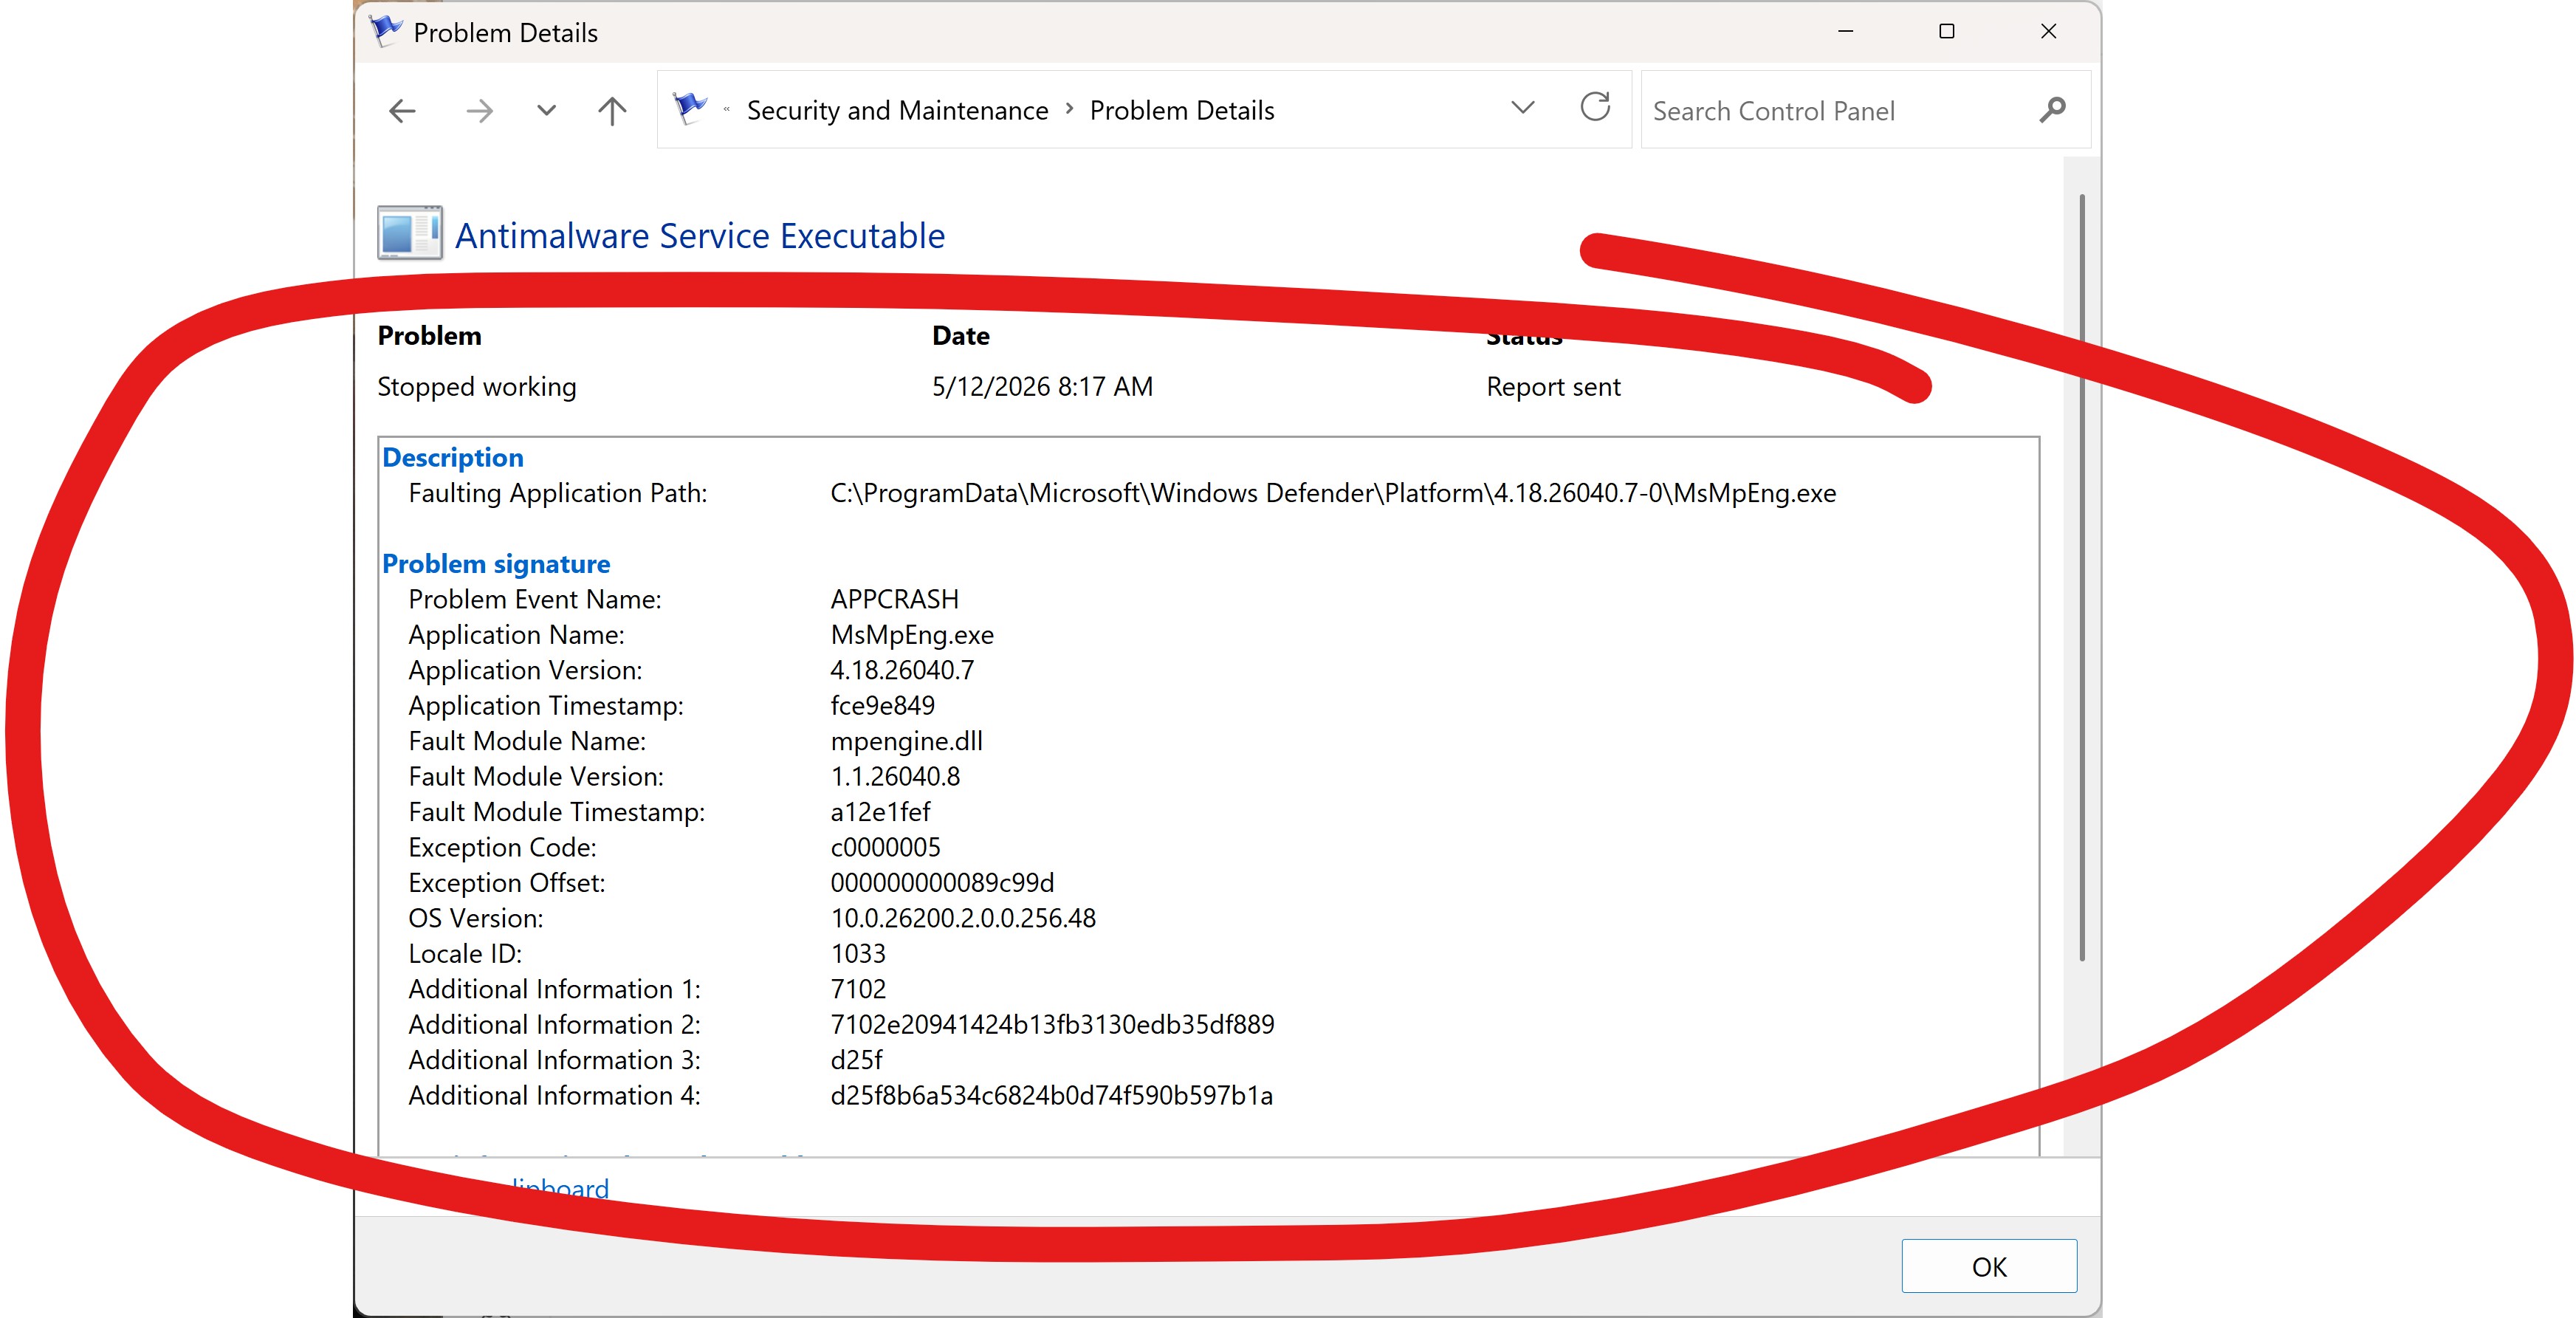Screen dimensions: 2576x1318
Task: Click the 'Fault Module Name:' label
Action: click(x=527, y=741)
